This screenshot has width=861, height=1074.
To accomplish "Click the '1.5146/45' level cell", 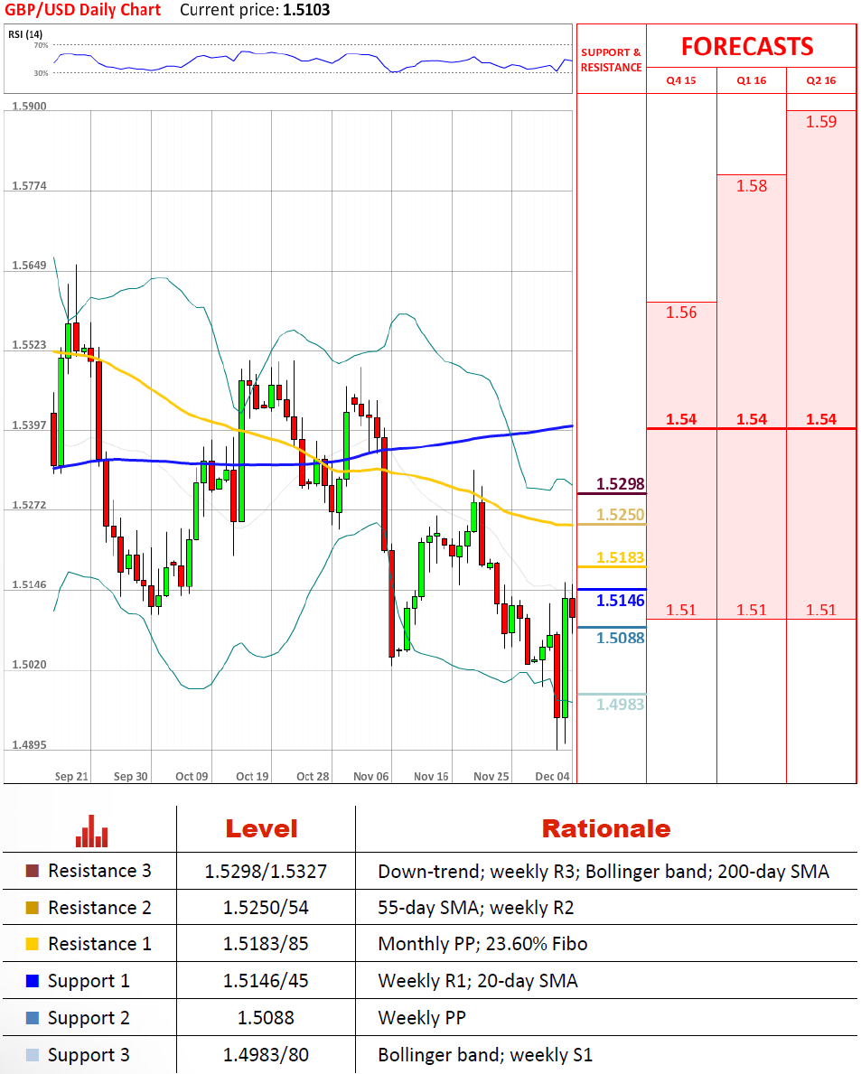I will [x=266, y=982].
